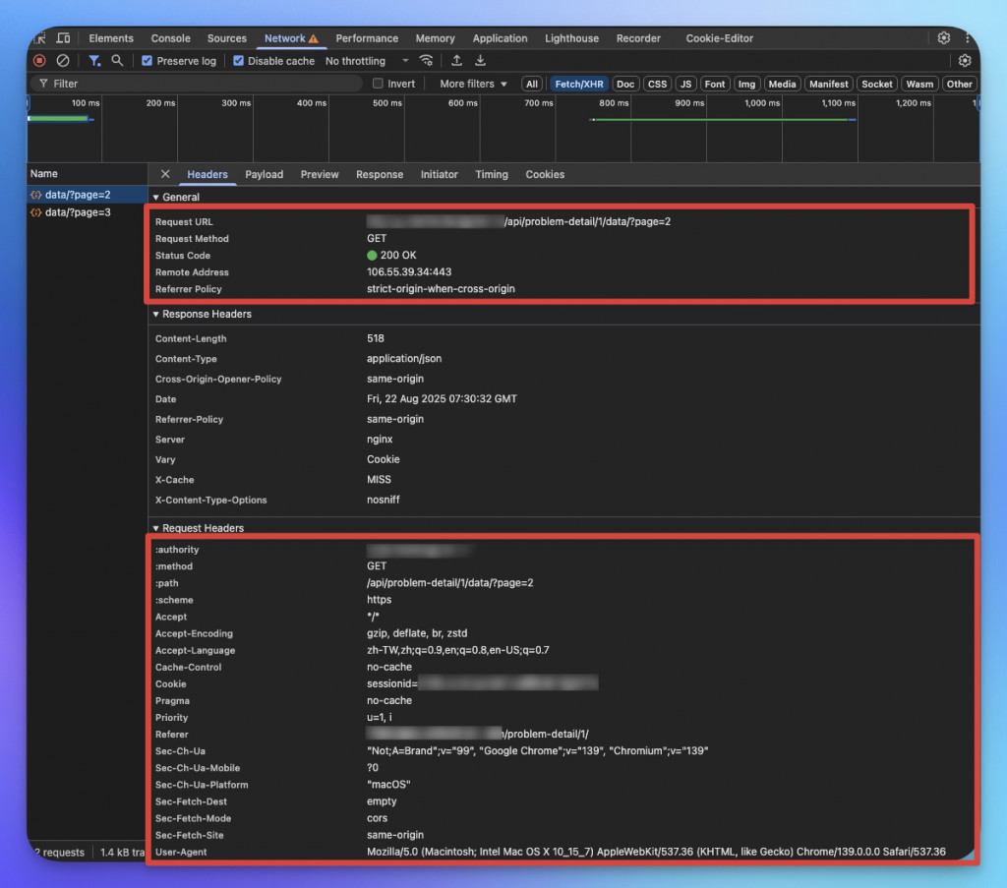Toggle the Font filter
This screenshot has width=1007, height=888.
click(714, 85)
